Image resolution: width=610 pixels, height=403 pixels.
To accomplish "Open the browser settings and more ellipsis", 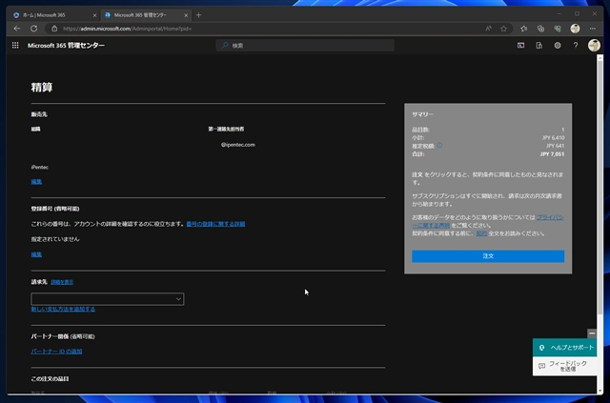I will (x=592, y=29).
